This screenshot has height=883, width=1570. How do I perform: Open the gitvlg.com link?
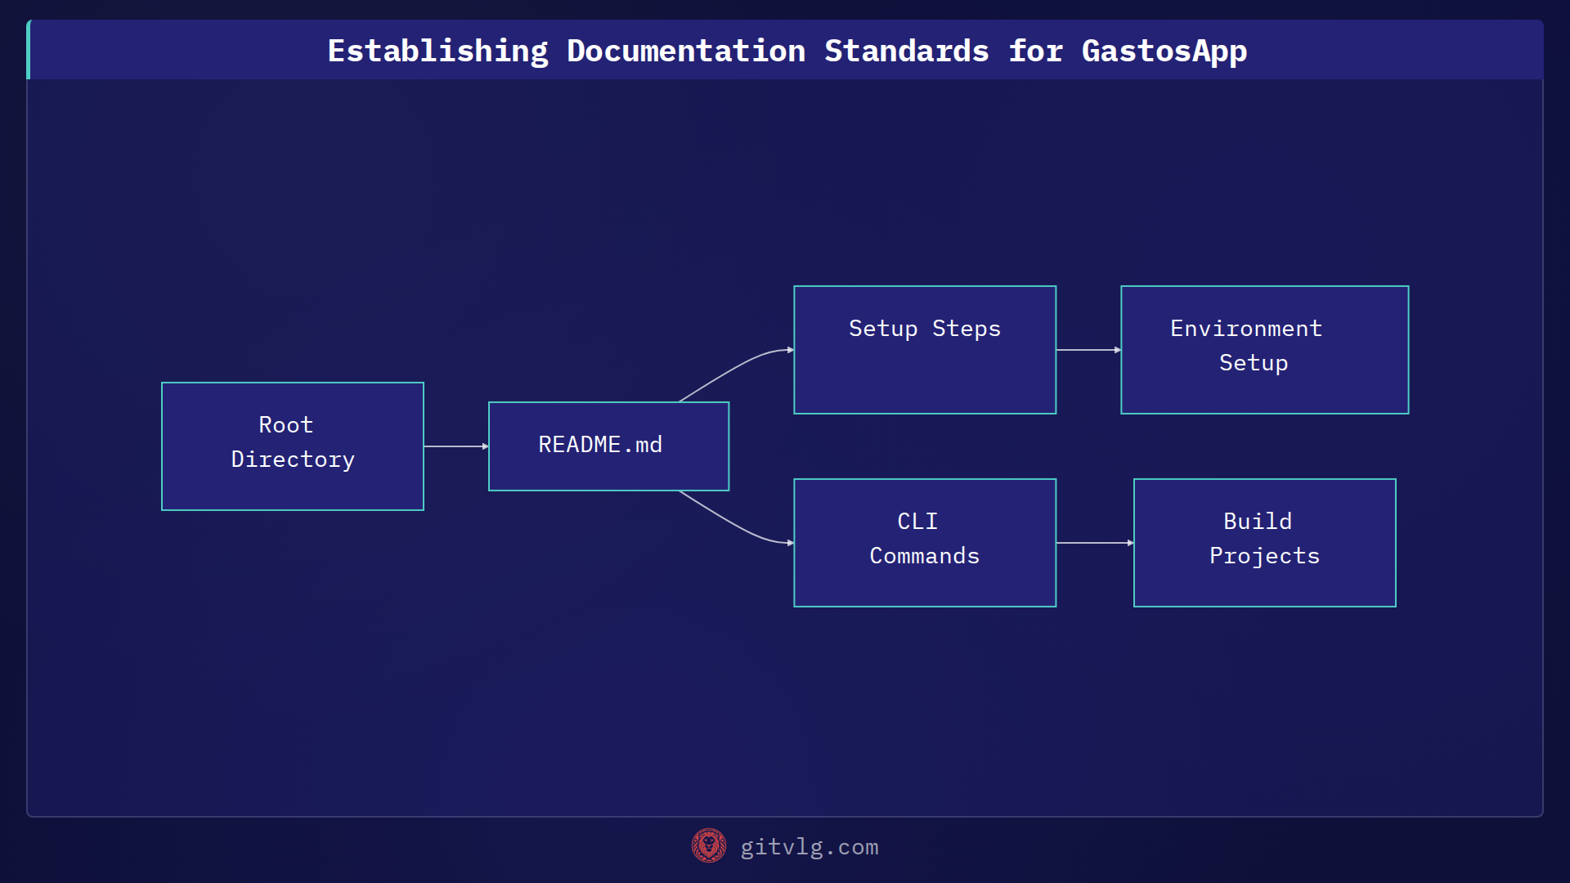pyautogui.click(x=810, y=847)
